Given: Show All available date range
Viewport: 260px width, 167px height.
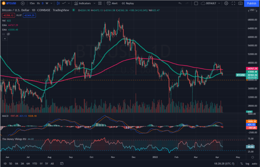Looking at the screenshot, I should coord(52,163).
